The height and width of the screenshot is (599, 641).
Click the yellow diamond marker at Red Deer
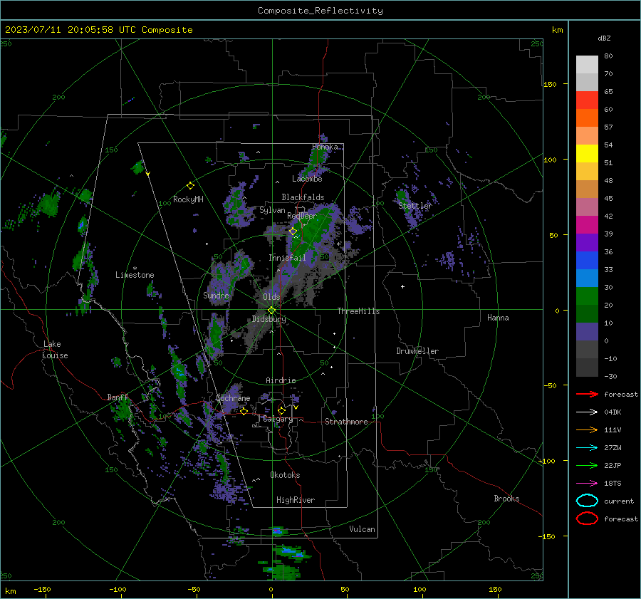(x=293, y=231)
